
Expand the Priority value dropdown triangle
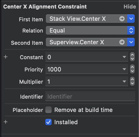(124, 69)
